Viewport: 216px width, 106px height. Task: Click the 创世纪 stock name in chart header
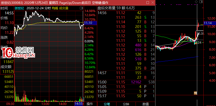(x=19, y=8)
